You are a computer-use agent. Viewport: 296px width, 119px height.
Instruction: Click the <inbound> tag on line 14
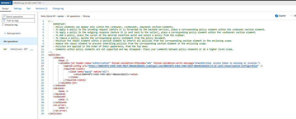[x=59, y=57]
